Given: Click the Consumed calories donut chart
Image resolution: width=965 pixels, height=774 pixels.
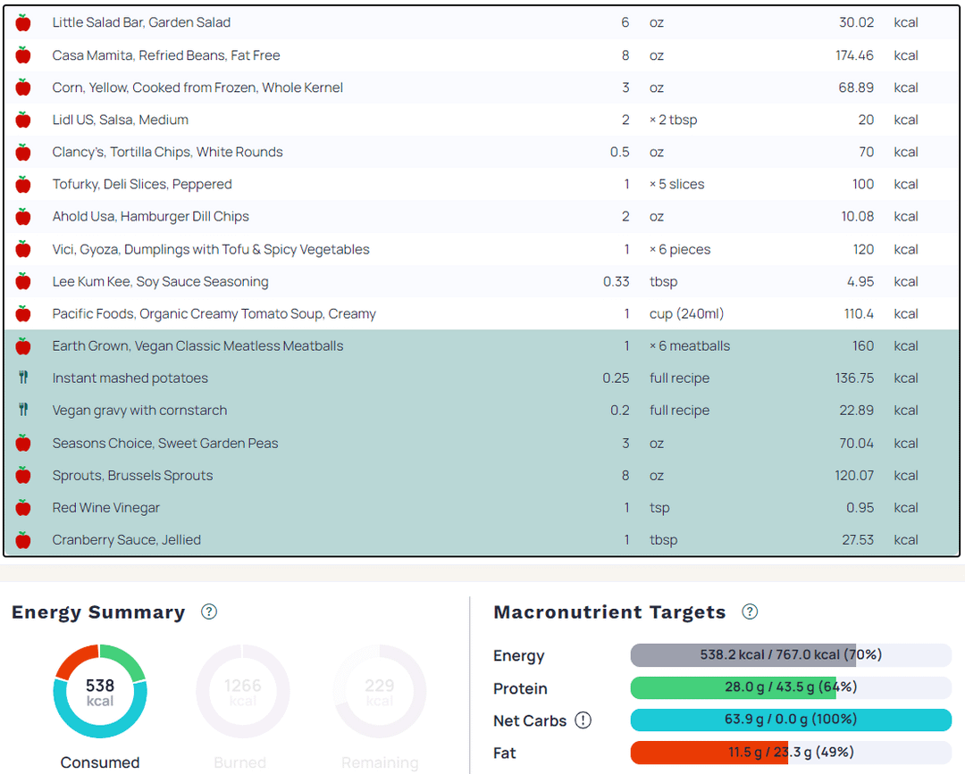Looking at the screenshot, I should pyautogui.click(x=100, y=690).
